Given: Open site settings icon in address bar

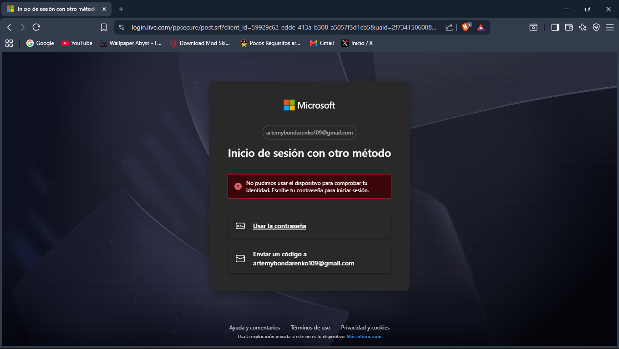Looking at the screenshot, I should pos(122,27).
